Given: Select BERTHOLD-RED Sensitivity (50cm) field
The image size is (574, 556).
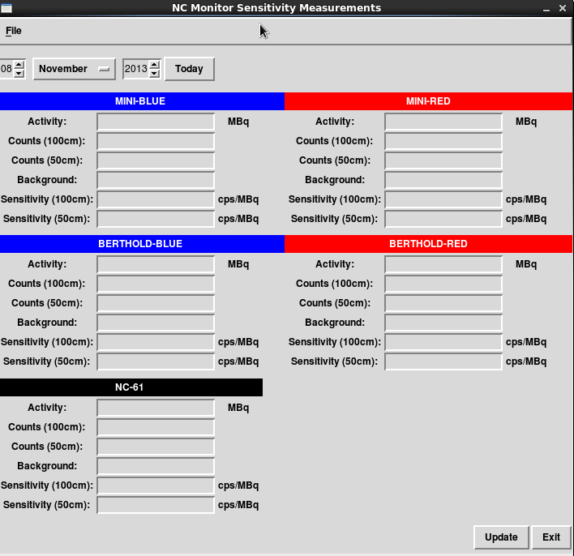Looking at the screenshot, I should click(x=443, y=361).
